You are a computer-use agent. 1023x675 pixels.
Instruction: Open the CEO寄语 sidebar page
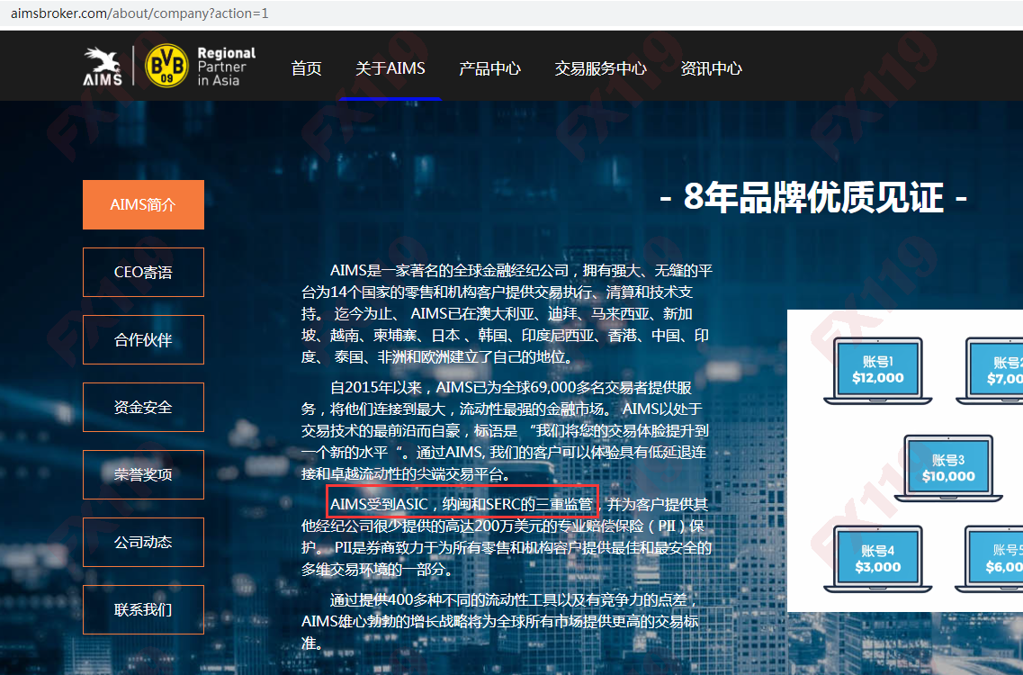(x=144, y=272)
